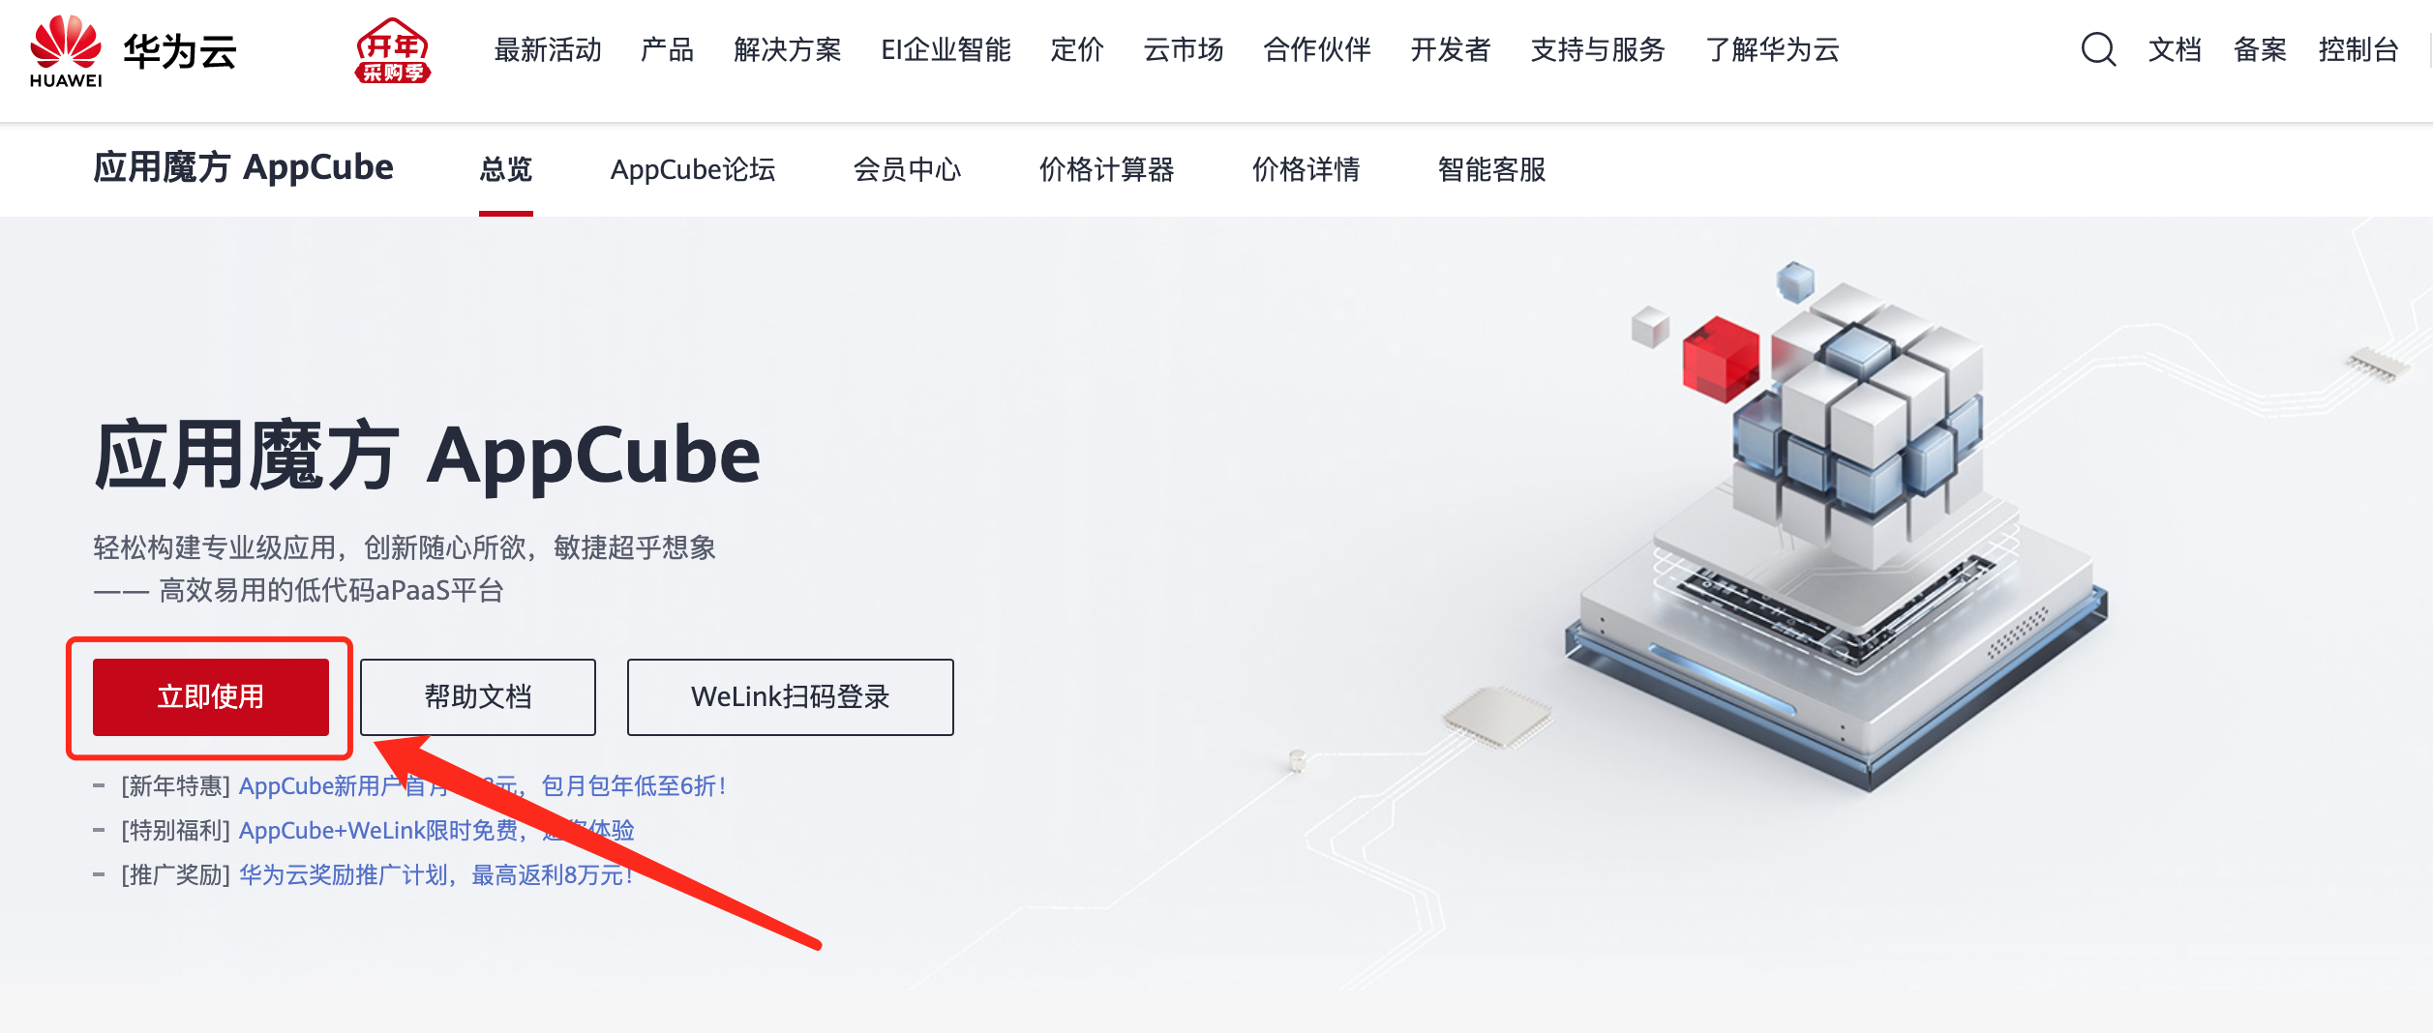
Task: Switch to the 总览 tab
Action: click(506, 170)
